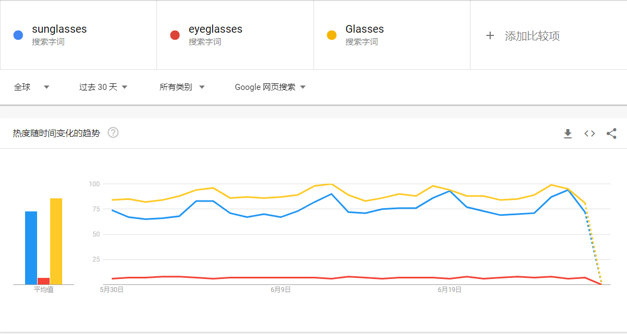Open the 过去 30 天 time range dropdown
The image size is (627, 334).
(103, 87)
